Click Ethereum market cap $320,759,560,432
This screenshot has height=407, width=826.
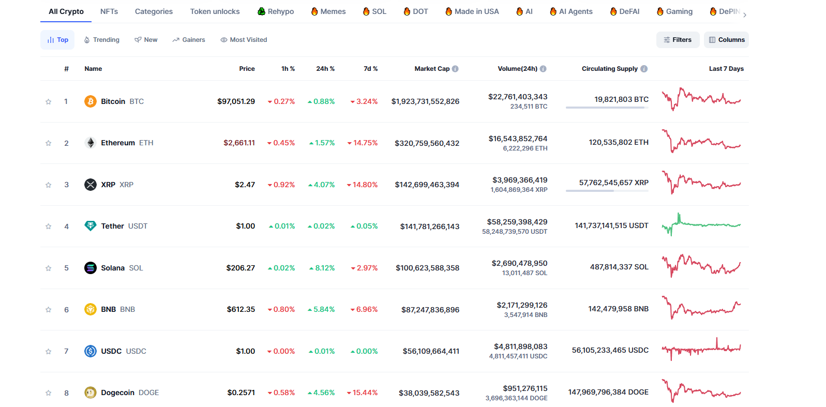pyautogui.click(x=427, y=143)
